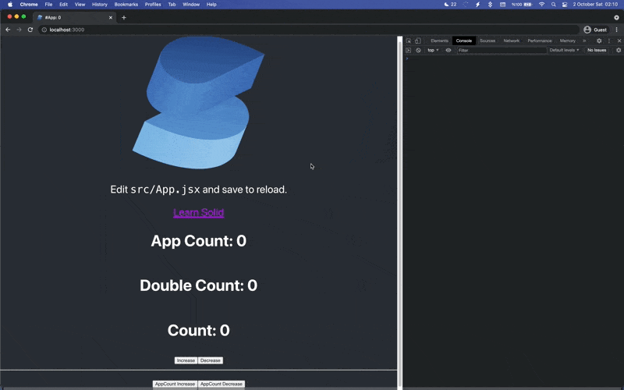Open live expression with the eye icon
This screenshot has height=390, width=624.
click(x=448, y=50)
